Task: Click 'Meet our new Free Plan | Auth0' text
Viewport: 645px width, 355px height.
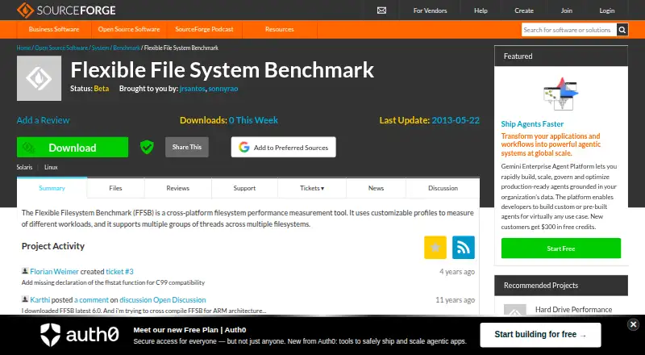Action: (x=189, y=329)
